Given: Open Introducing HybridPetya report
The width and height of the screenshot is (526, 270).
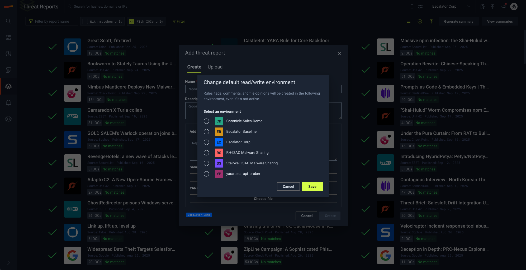Looking at the screenshot, I should [444, 156].
